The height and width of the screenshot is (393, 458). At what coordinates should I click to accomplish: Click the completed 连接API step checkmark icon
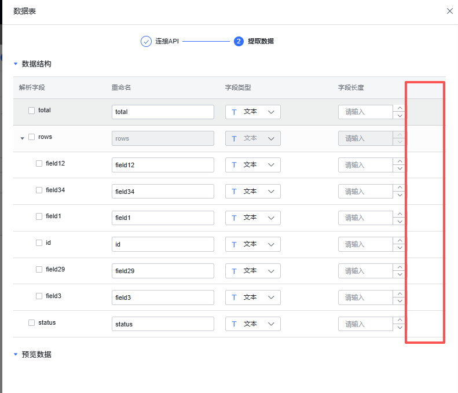pyautogui.click(x=146, y=42)
